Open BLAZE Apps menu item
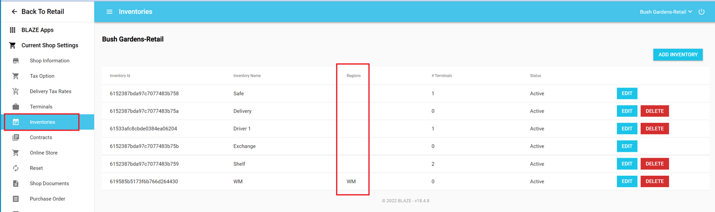The height and width of the screenshot is (212, 715). tap(37, 30)
